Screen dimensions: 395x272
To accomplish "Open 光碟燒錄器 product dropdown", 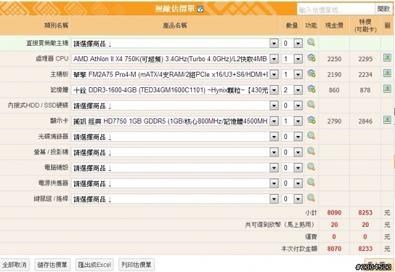I will [175, 137].
